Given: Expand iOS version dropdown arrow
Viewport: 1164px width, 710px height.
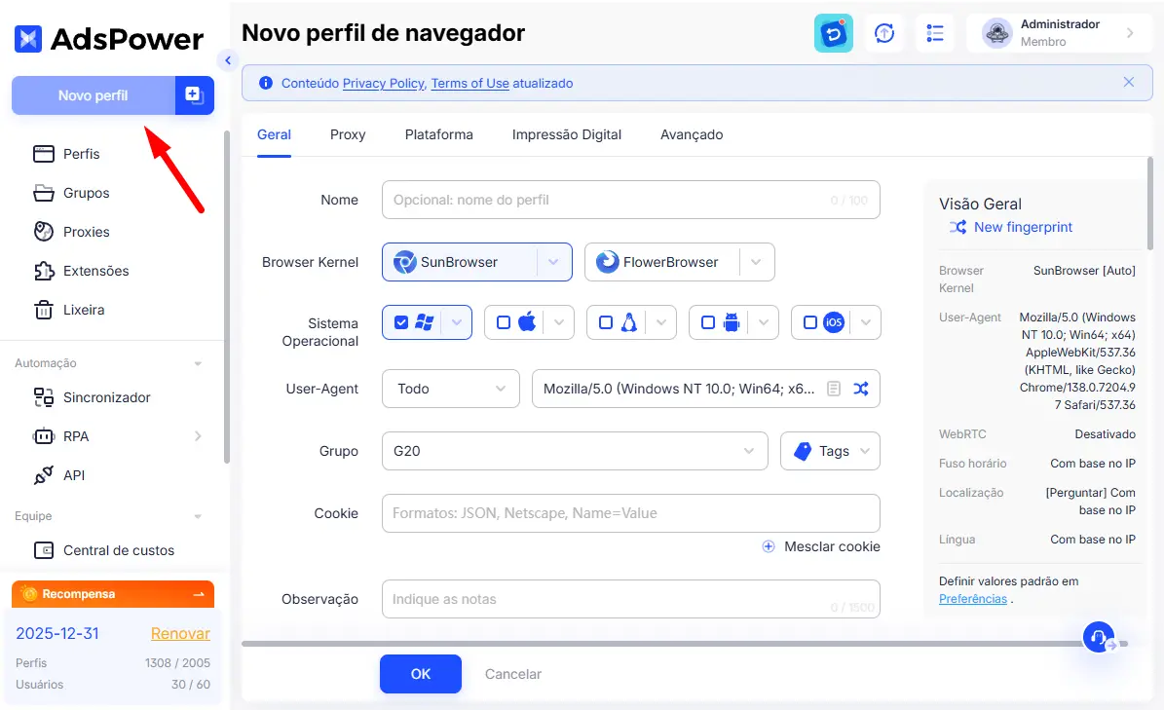Looking at the screenshot, I should click(866, 322).
